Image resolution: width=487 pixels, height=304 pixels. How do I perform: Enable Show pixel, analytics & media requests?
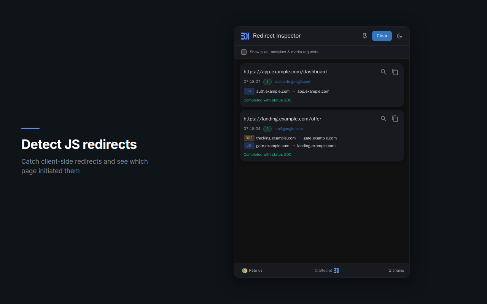pyautogui.click(x=244, y=52)
